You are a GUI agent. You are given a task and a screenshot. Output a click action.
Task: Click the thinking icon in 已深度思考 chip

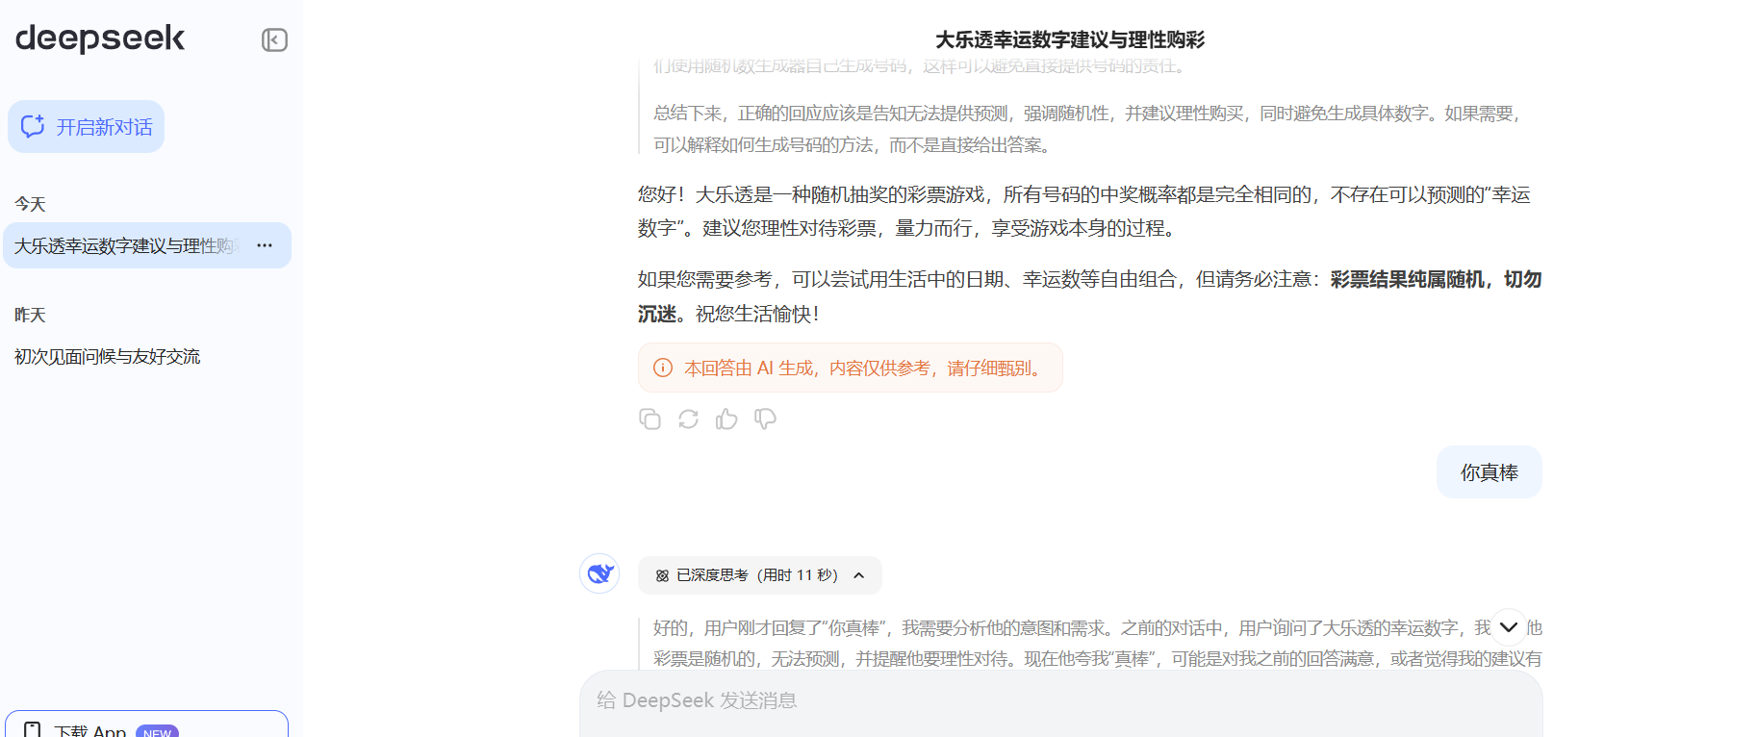662,575
